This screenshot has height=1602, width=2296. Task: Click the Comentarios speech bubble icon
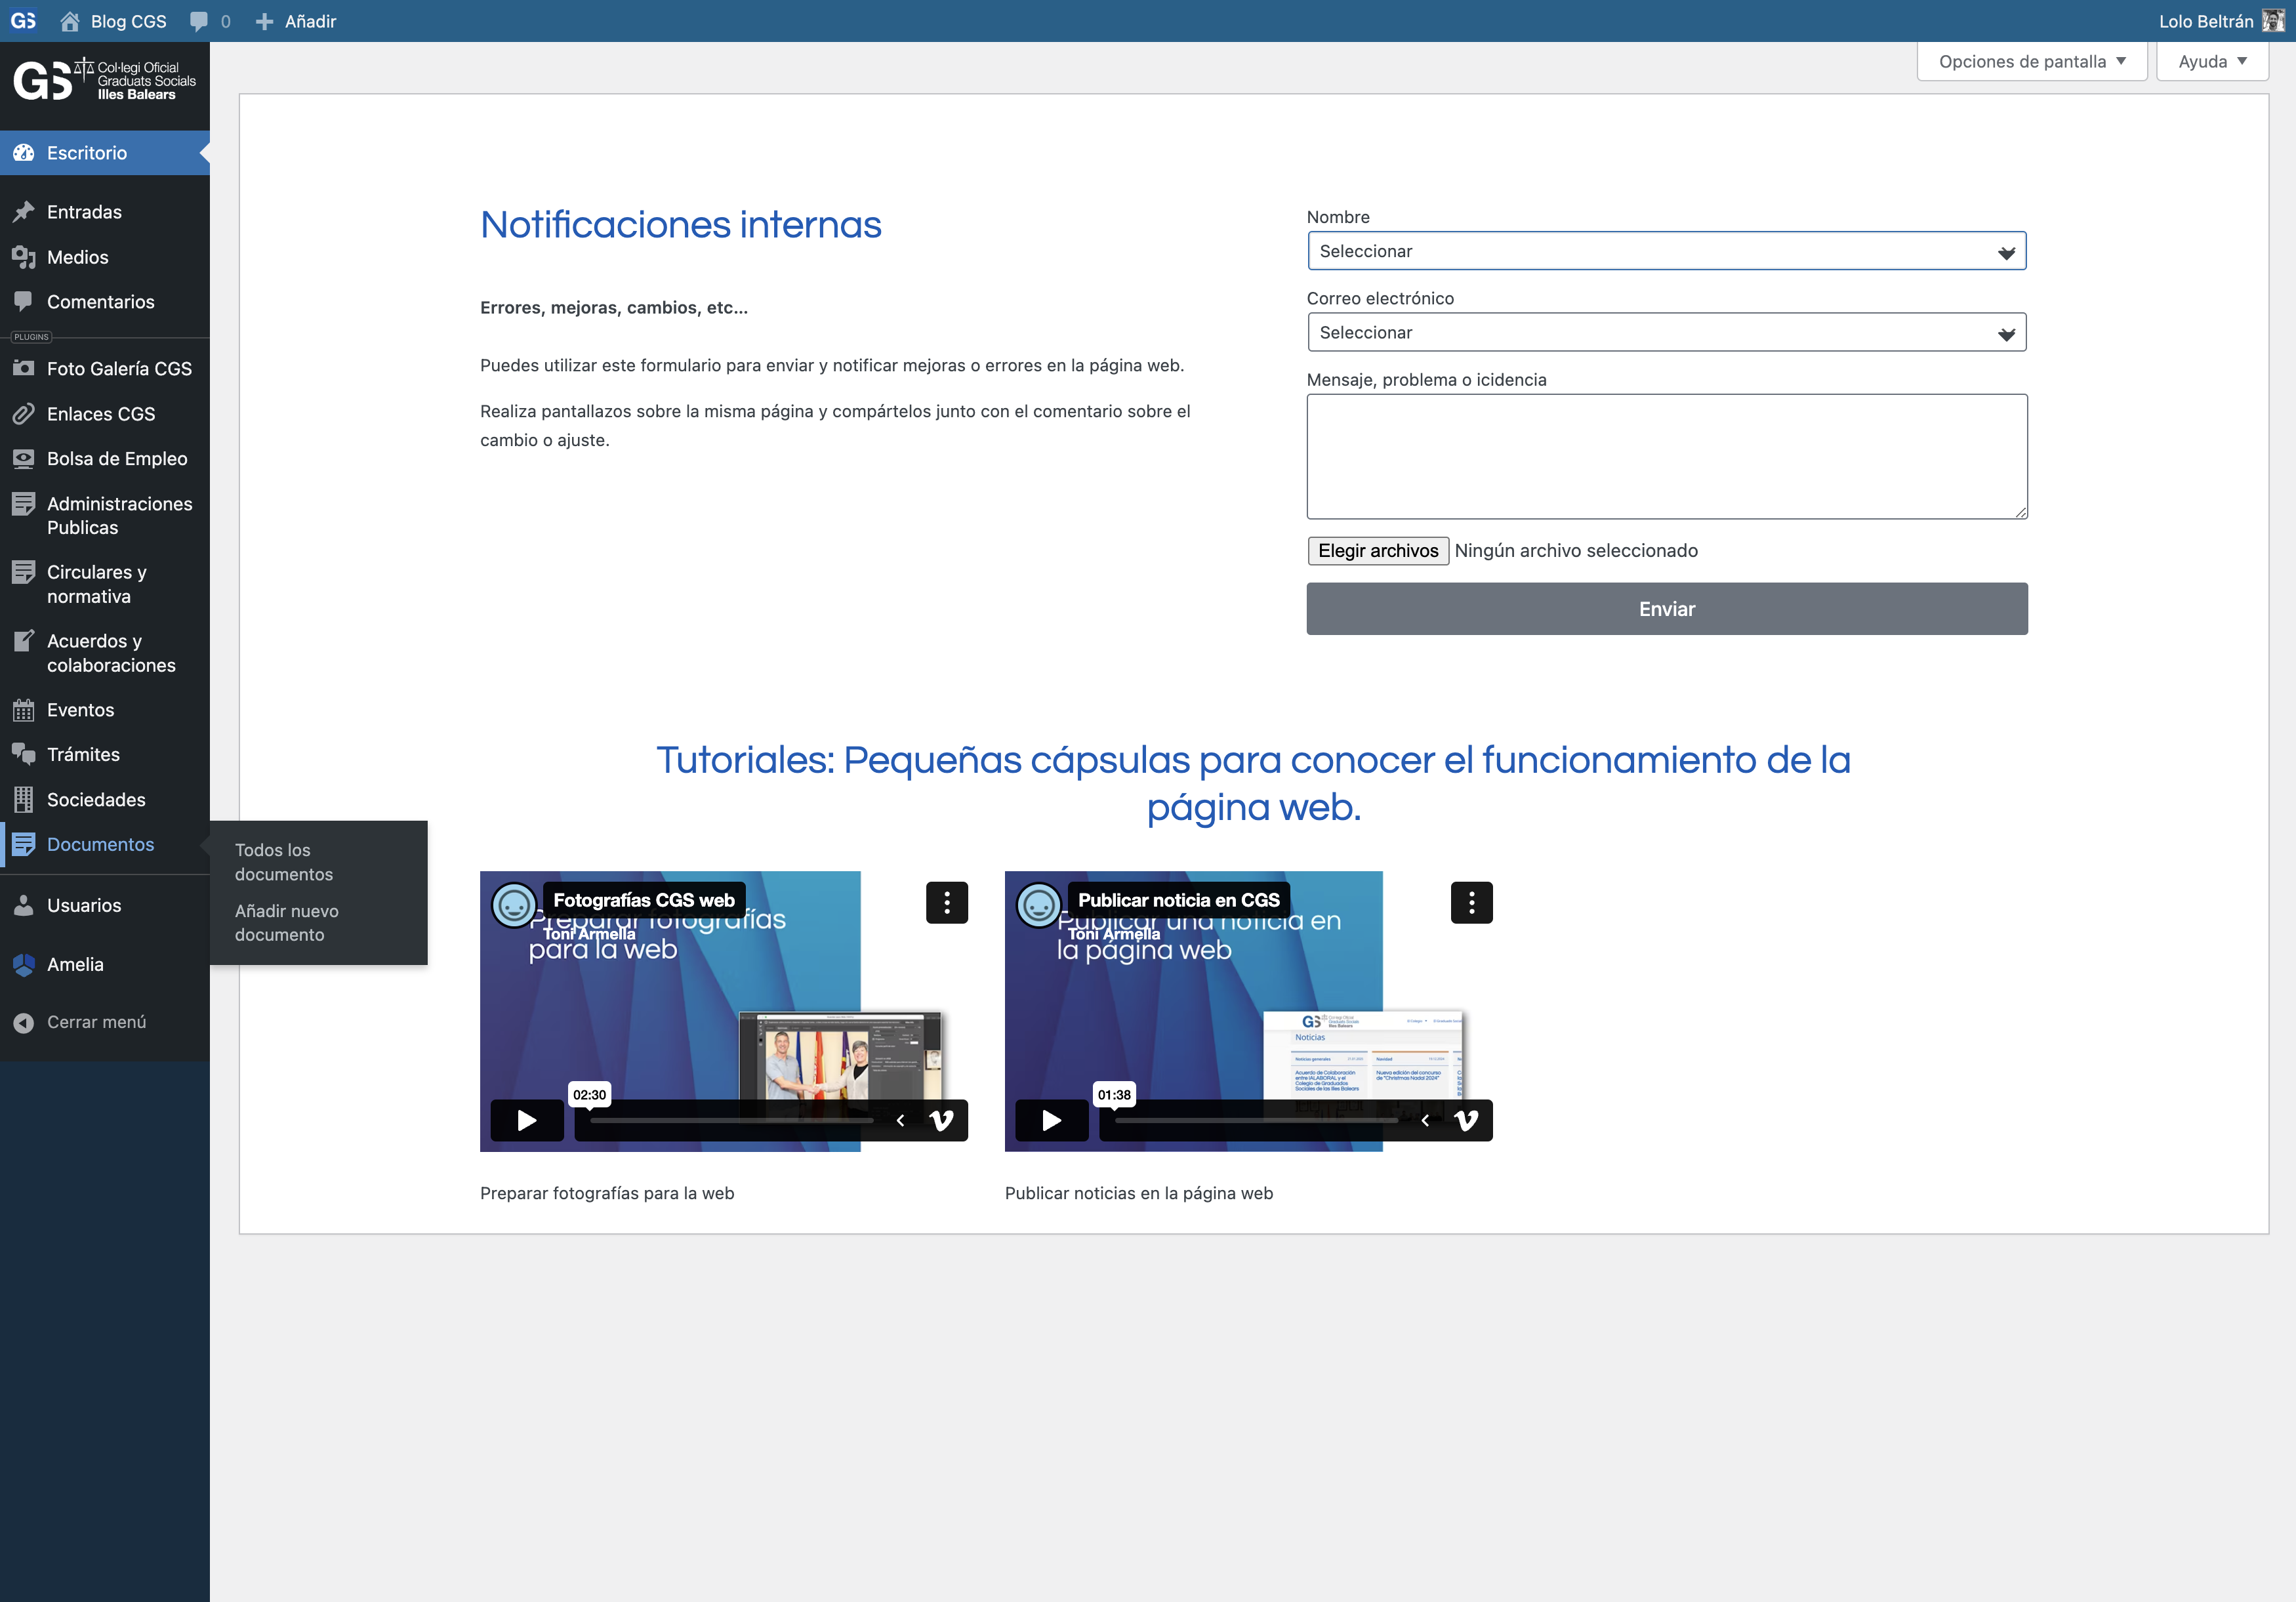point(23,301)
